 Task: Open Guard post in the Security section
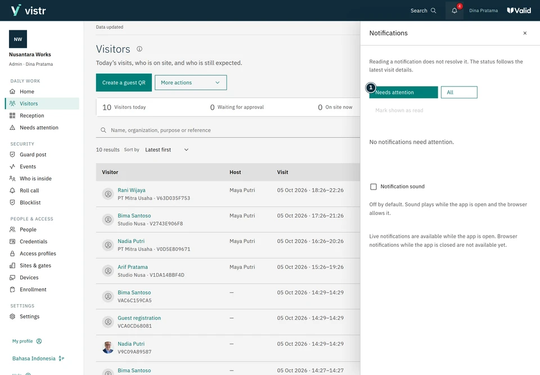[x=42, y=155]
